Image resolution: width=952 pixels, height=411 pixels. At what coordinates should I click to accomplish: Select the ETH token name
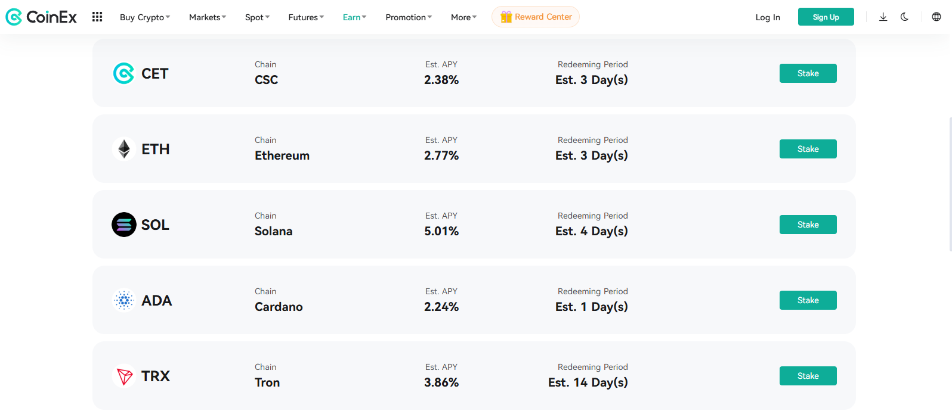point(156,149)
